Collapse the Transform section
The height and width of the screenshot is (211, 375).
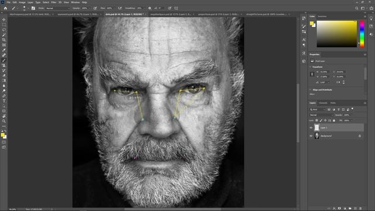click(x=311, y=67)
